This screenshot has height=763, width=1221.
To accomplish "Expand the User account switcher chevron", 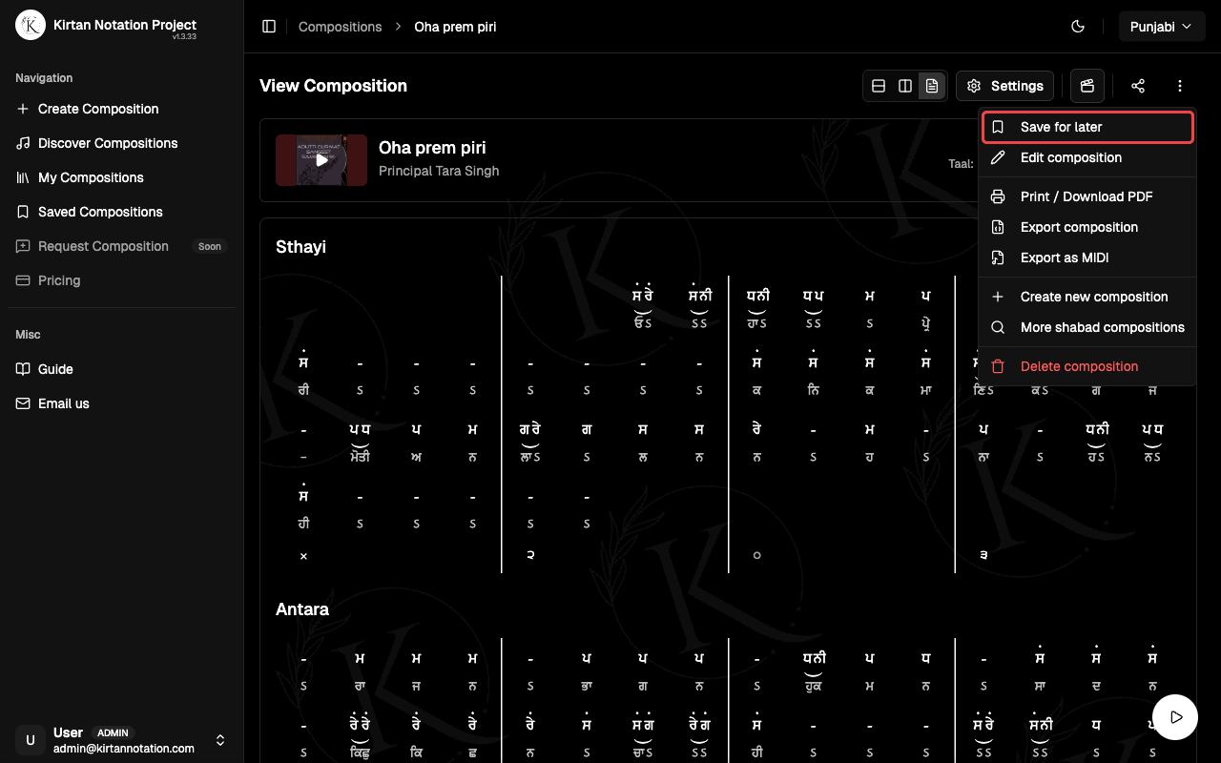I will pyautogui.click(x=219, y=739).
